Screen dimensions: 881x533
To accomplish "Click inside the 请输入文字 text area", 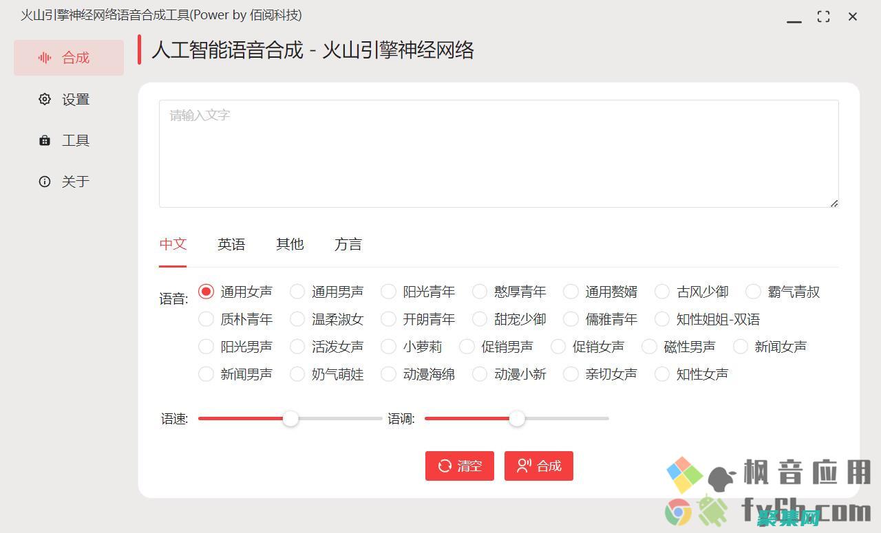I will (x=498, y=151).
